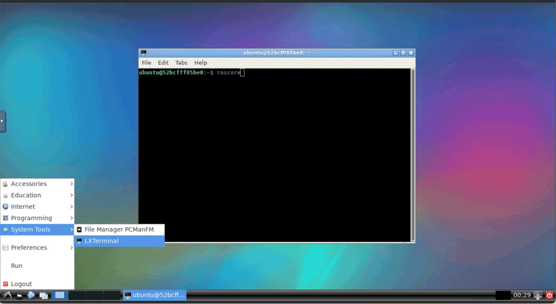Open the LXDE start menu icon
Image resolution: width=556 pixels, height=304 pixels.
(6, 295)
